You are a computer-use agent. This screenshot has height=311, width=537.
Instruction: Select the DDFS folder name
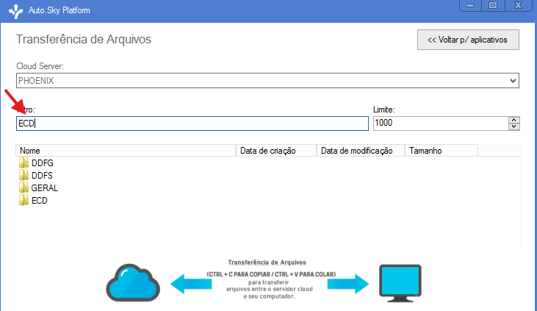[x=42, y=176]
